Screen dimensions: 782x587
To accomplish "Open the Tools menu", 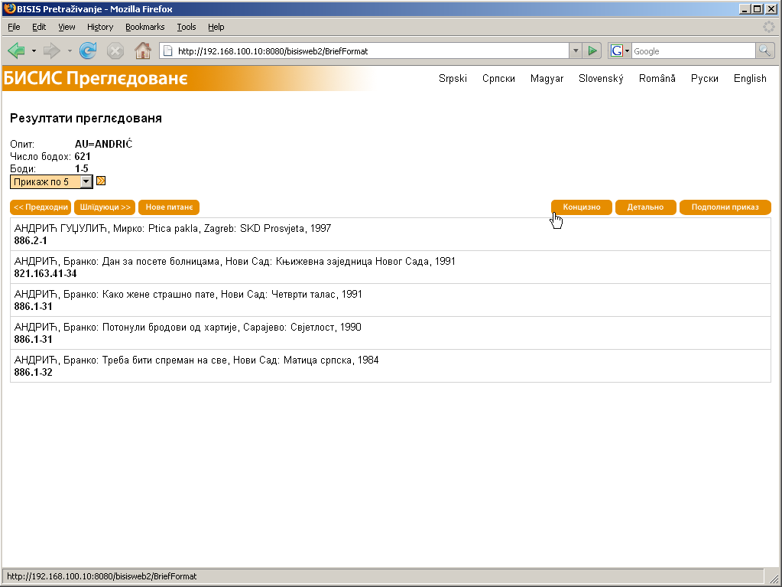I will tap(186, 27).
